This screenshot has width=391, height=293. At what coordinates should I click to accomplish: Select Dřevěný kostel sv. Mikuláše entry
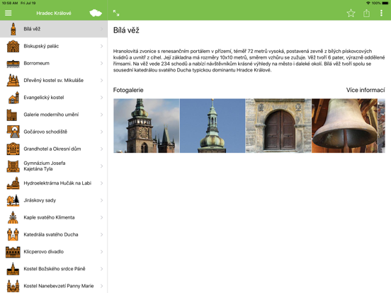(54, 80)
